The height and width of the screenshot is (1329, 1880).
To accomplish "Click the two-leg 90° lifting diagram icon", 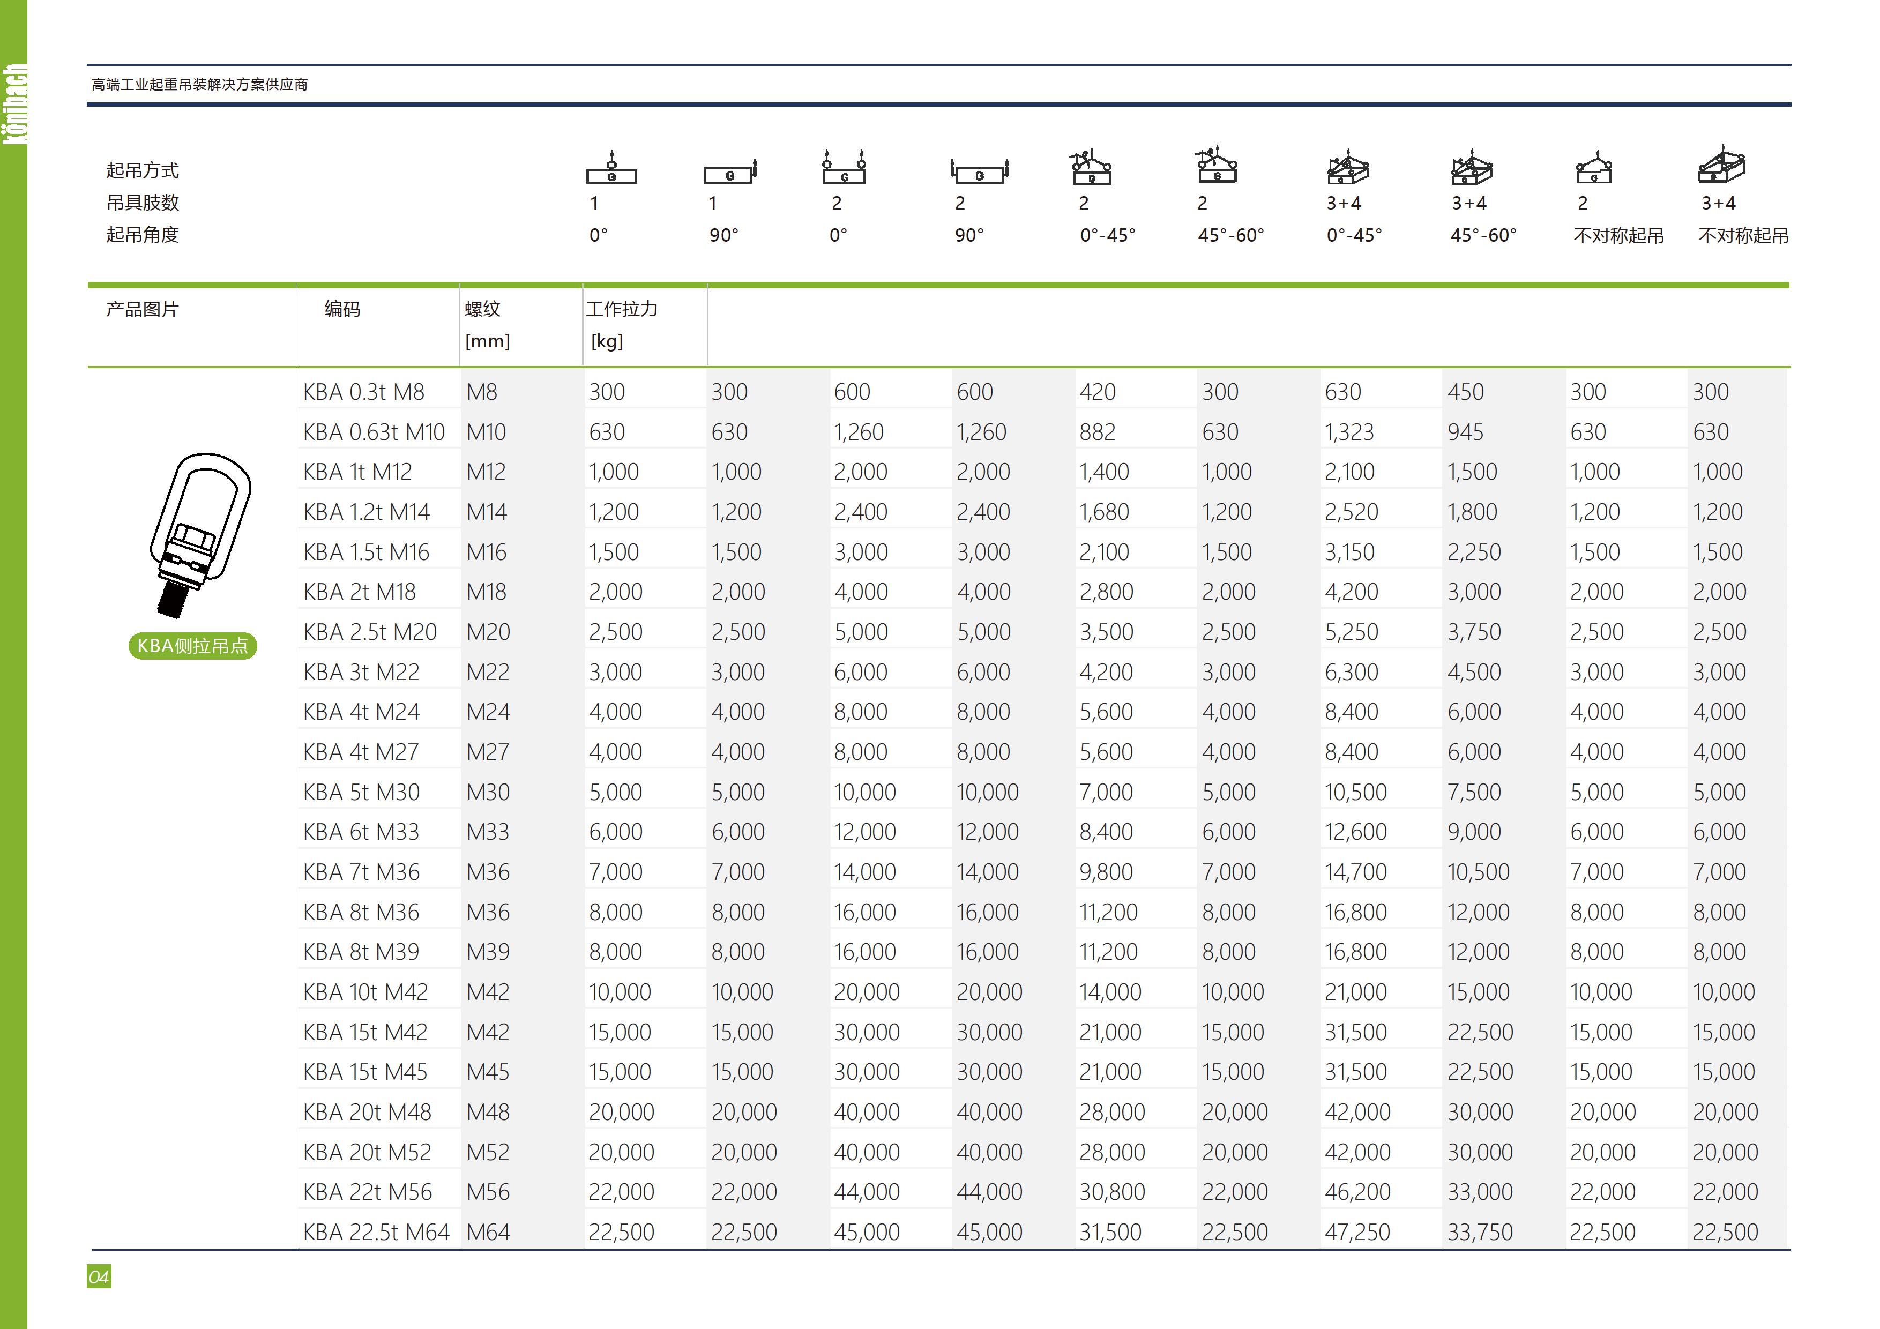I will tap(979, 171).
